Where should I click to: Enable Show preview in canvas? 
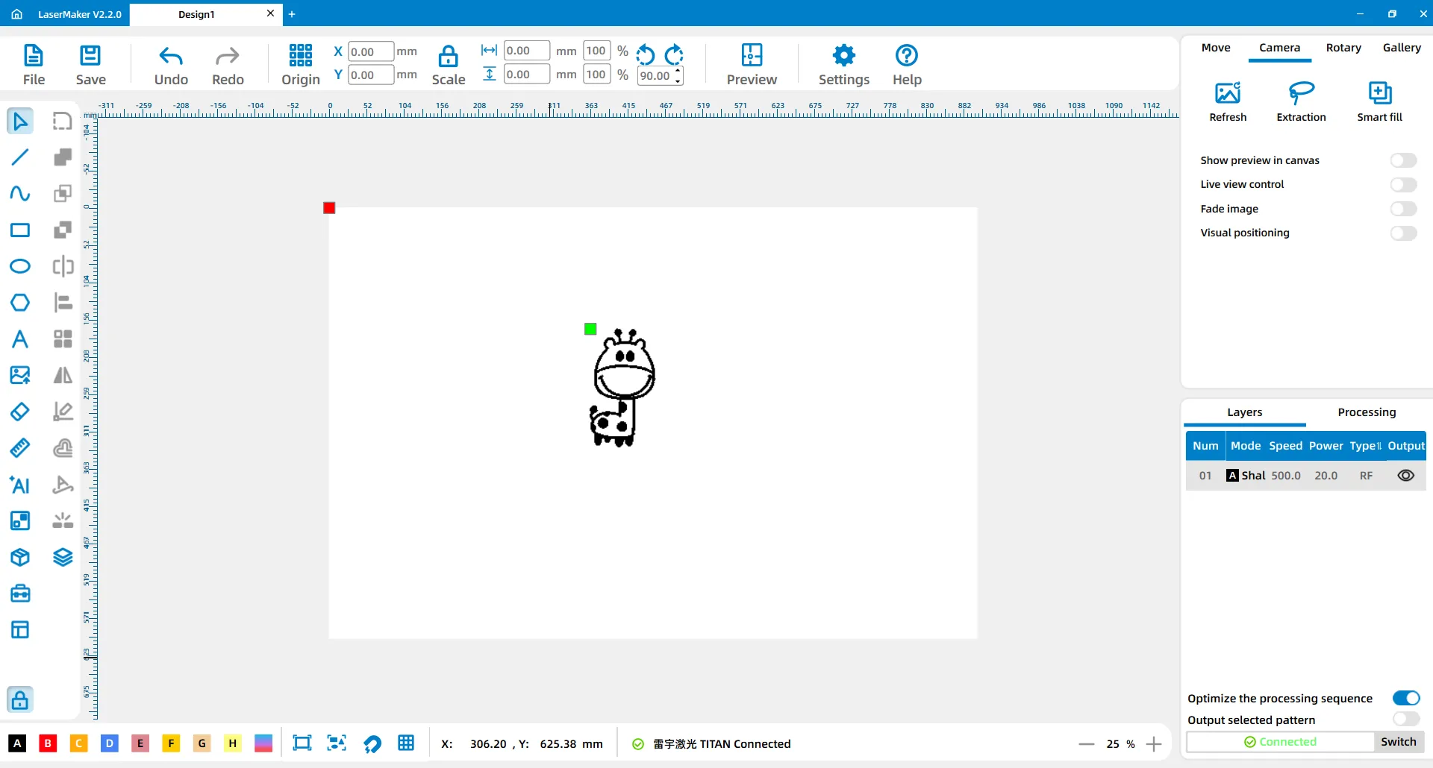pyautogui.click(x=1402, y=160)
